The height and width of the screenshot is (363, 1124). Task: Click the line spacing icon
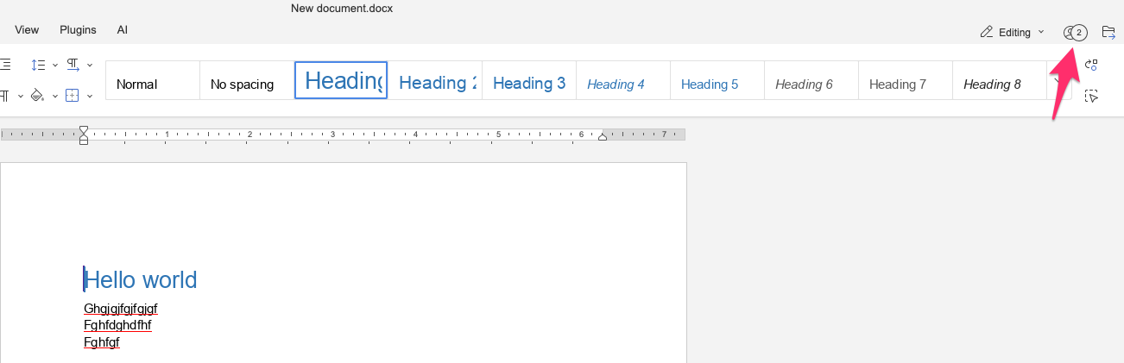pos(38,66)
